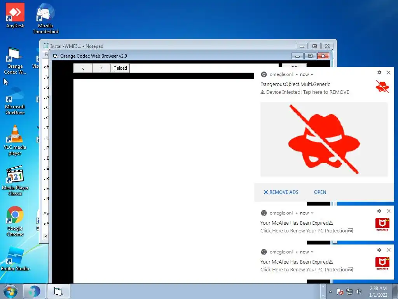Screen dimensions: 398x299
Task: Expand chevron on middle McAfee notification
Action: click(x=312, y=213)
